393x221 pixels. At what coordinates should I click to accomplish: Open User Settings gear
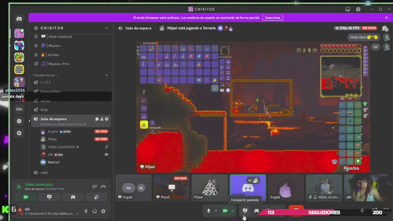point(103,211)
